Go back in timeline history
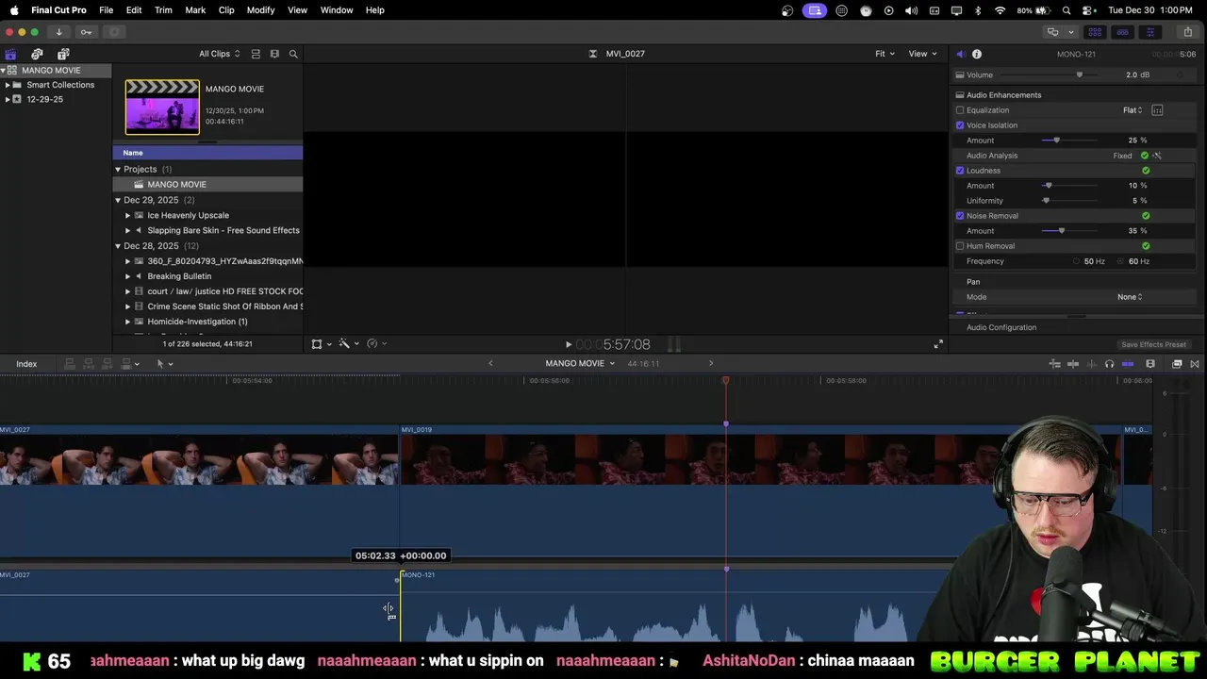The image size is (1207, 679). 490,364
